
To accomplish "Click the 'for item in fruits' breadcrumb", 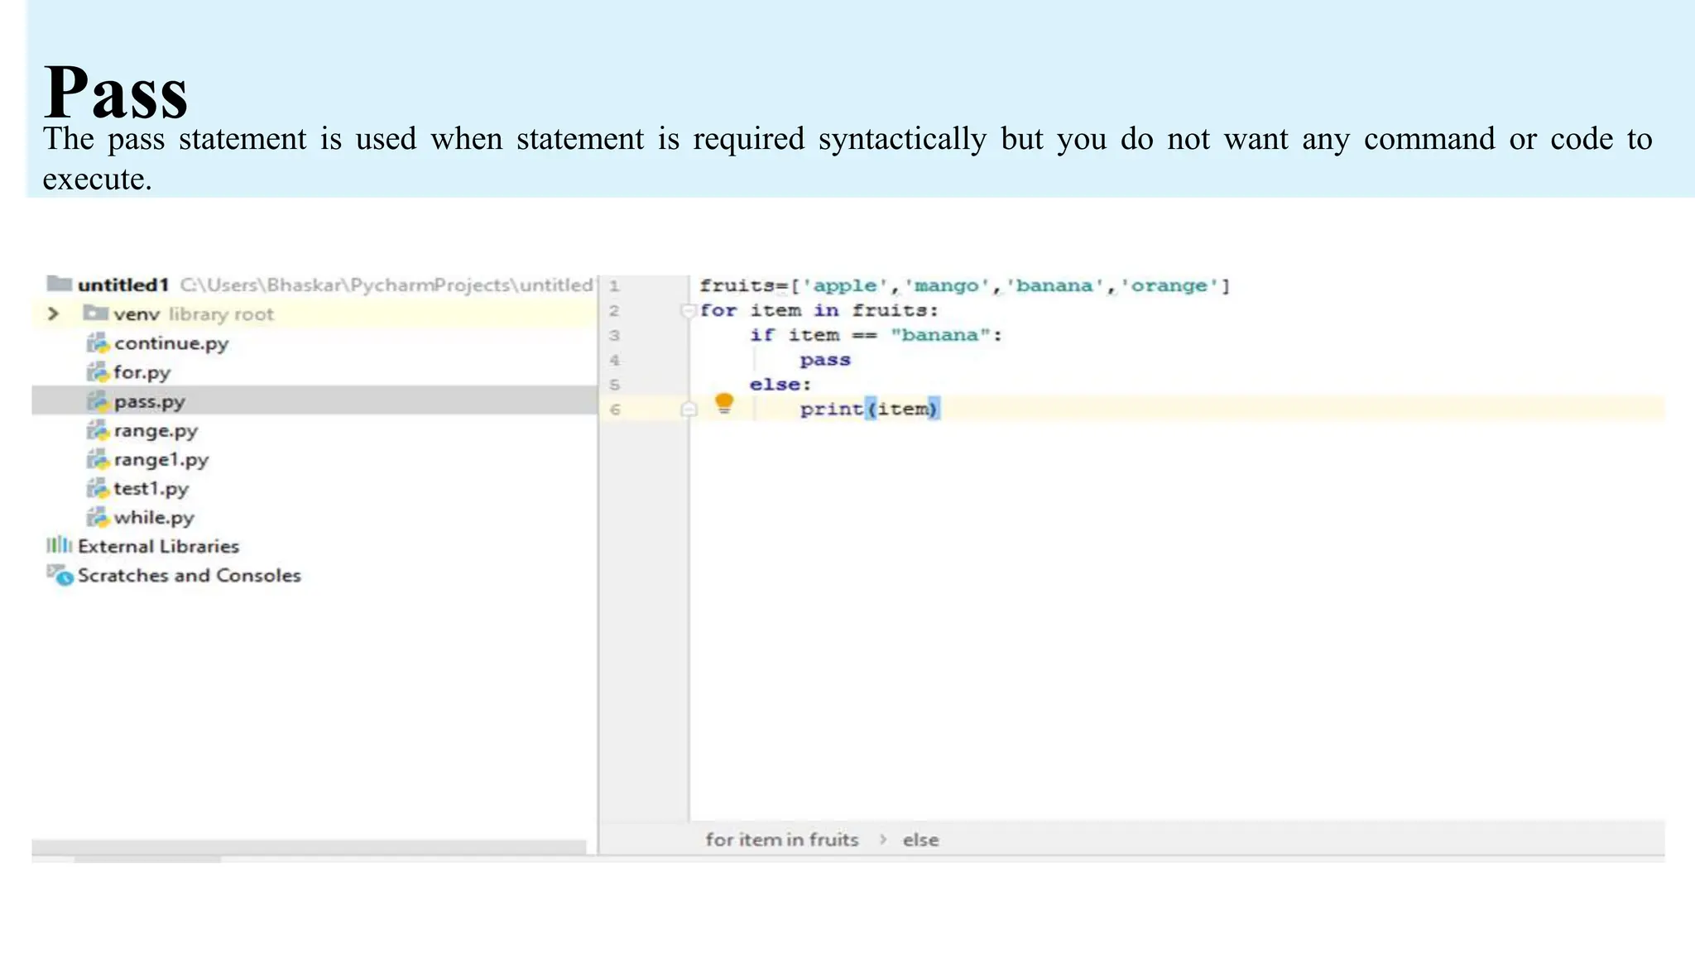I will tap(781, 840).
